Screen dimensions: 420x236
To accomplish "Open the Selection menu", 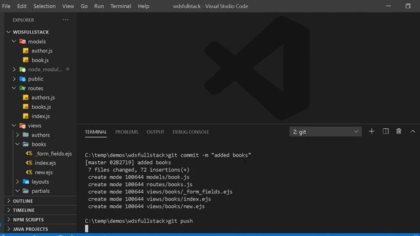I will pos(44,6).
